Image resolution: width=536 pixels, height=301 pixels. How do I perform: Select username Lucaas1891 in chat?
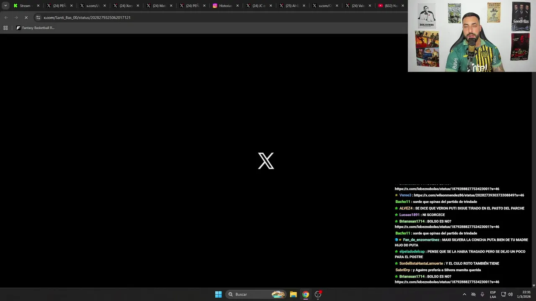[x=409, y=215]
